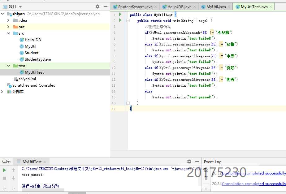Open 20:34 Compilation completed successfully link
The image size is (286, 194).
click(x=254, y=183)
